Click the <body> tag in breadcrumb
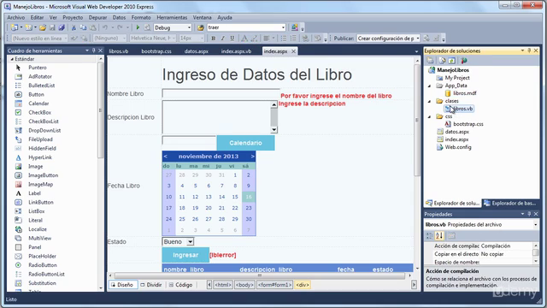547x308 pixels. coord(244,285)
